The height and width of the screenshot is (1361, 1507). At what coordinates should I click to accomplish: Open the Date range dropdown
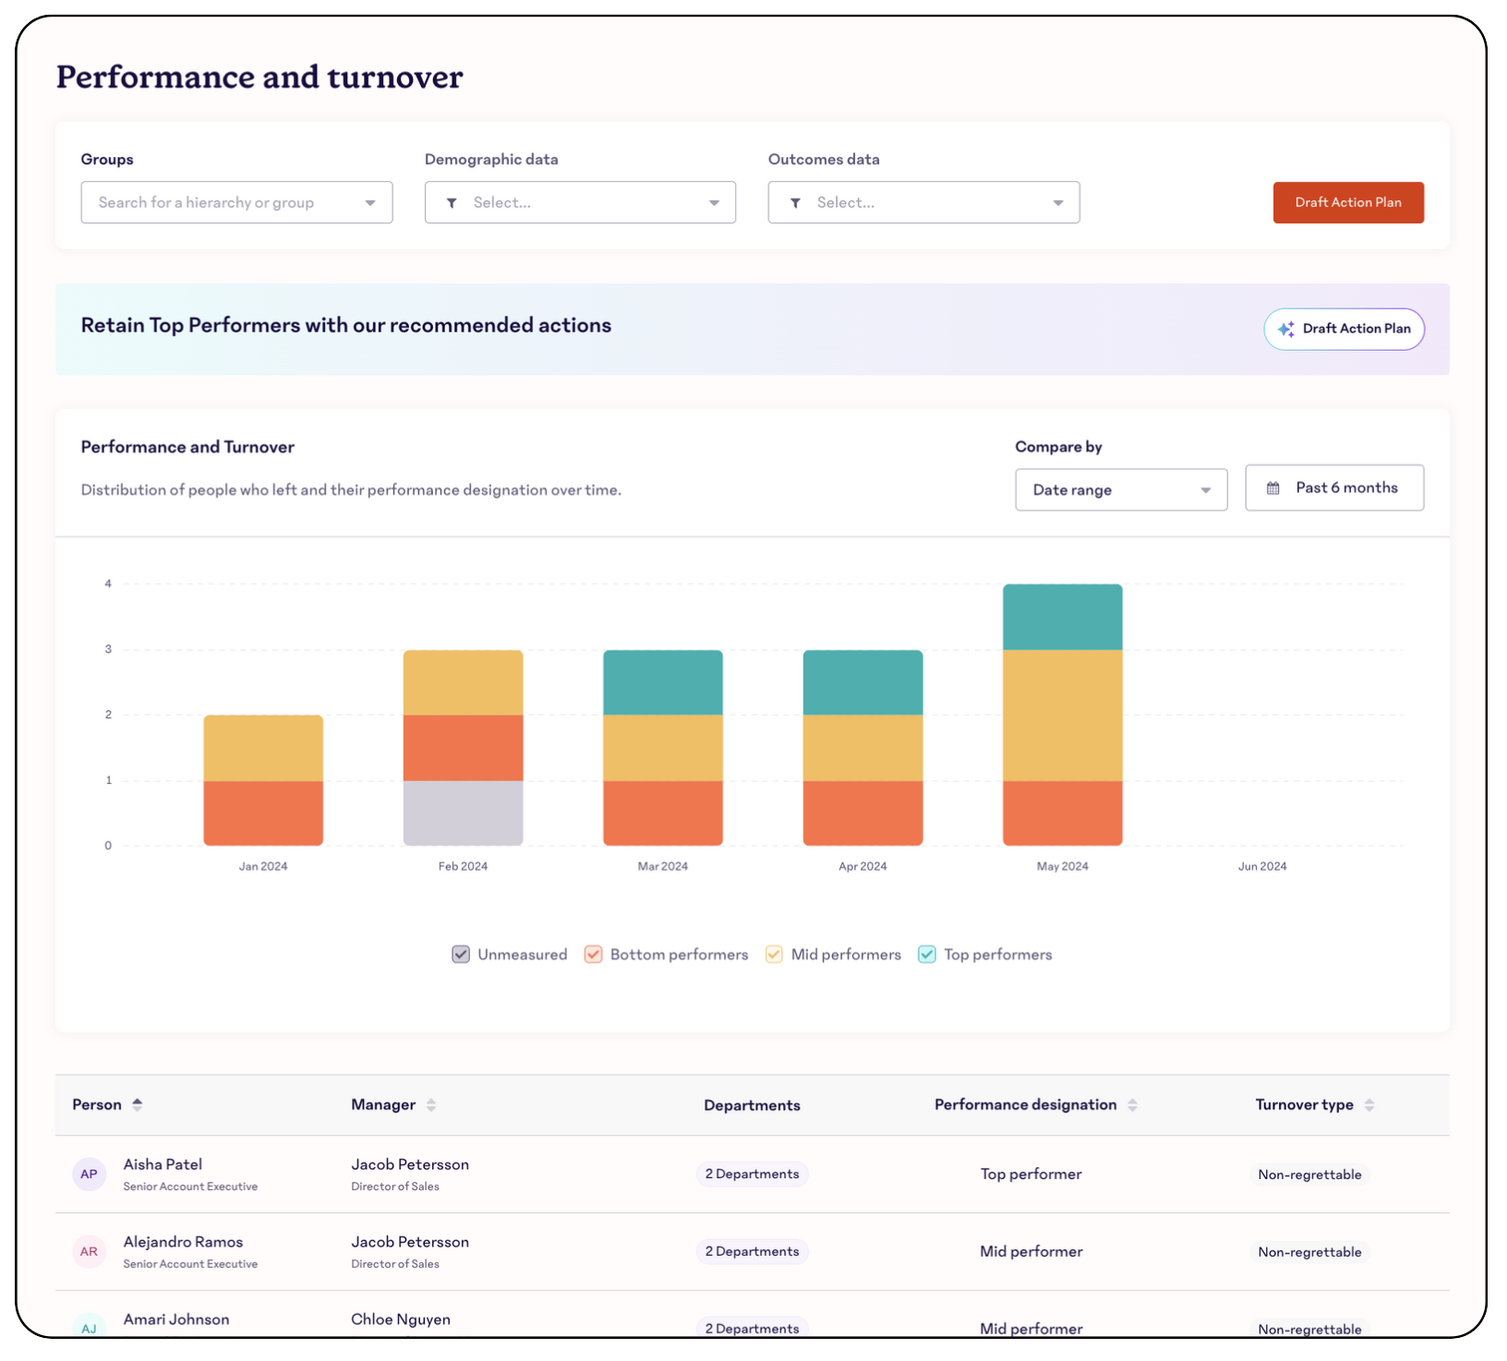[1120, 489]
